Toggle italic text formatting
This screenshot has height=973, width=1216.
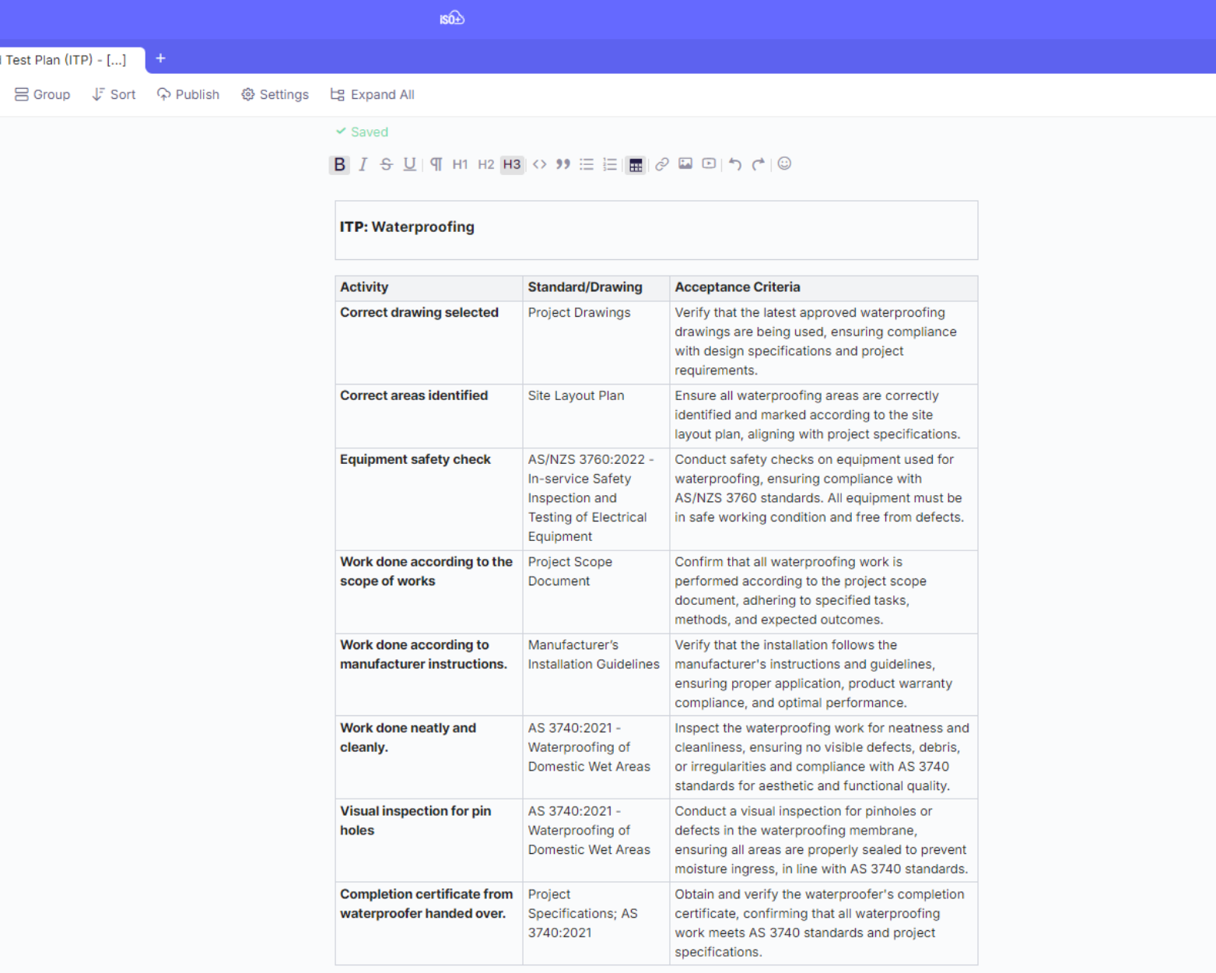[x=363, y=164]
